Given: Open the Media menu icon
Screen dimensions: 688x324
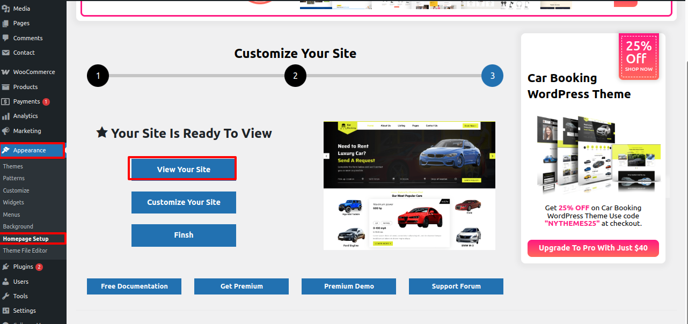Looking at the screenshot, I should 6,9.
